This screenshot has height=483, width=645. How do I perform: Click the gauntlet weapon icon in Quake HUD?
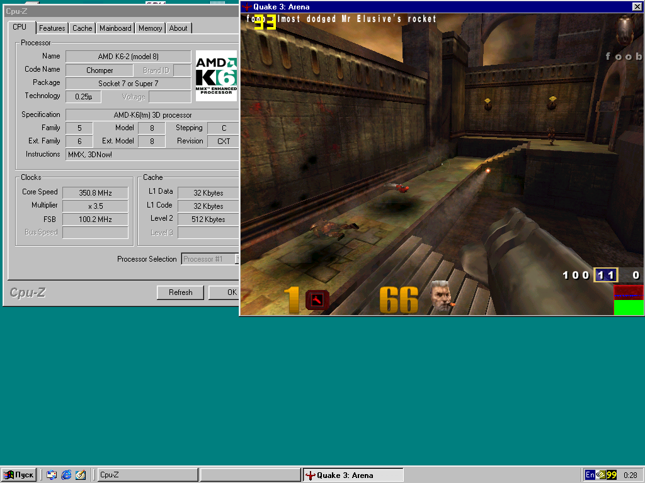point(317,300)
